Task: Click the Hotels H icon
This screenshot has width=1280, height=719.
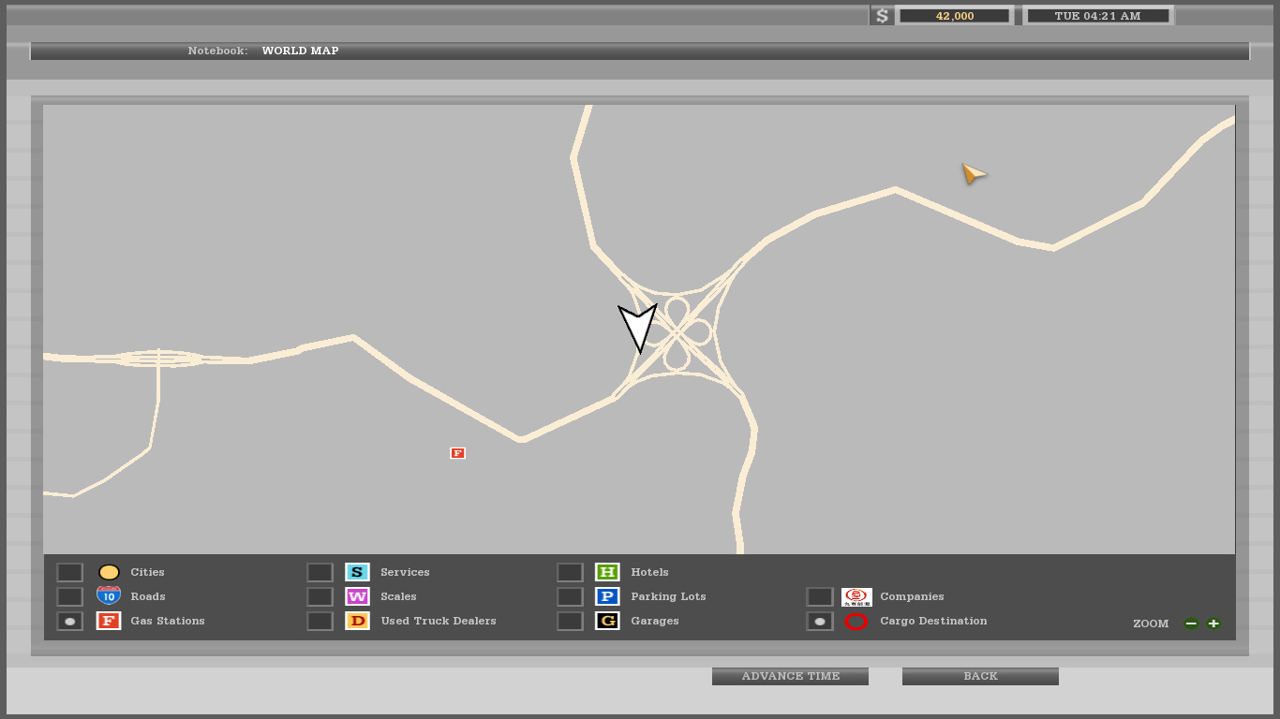Action: click(x=607, y=572)
